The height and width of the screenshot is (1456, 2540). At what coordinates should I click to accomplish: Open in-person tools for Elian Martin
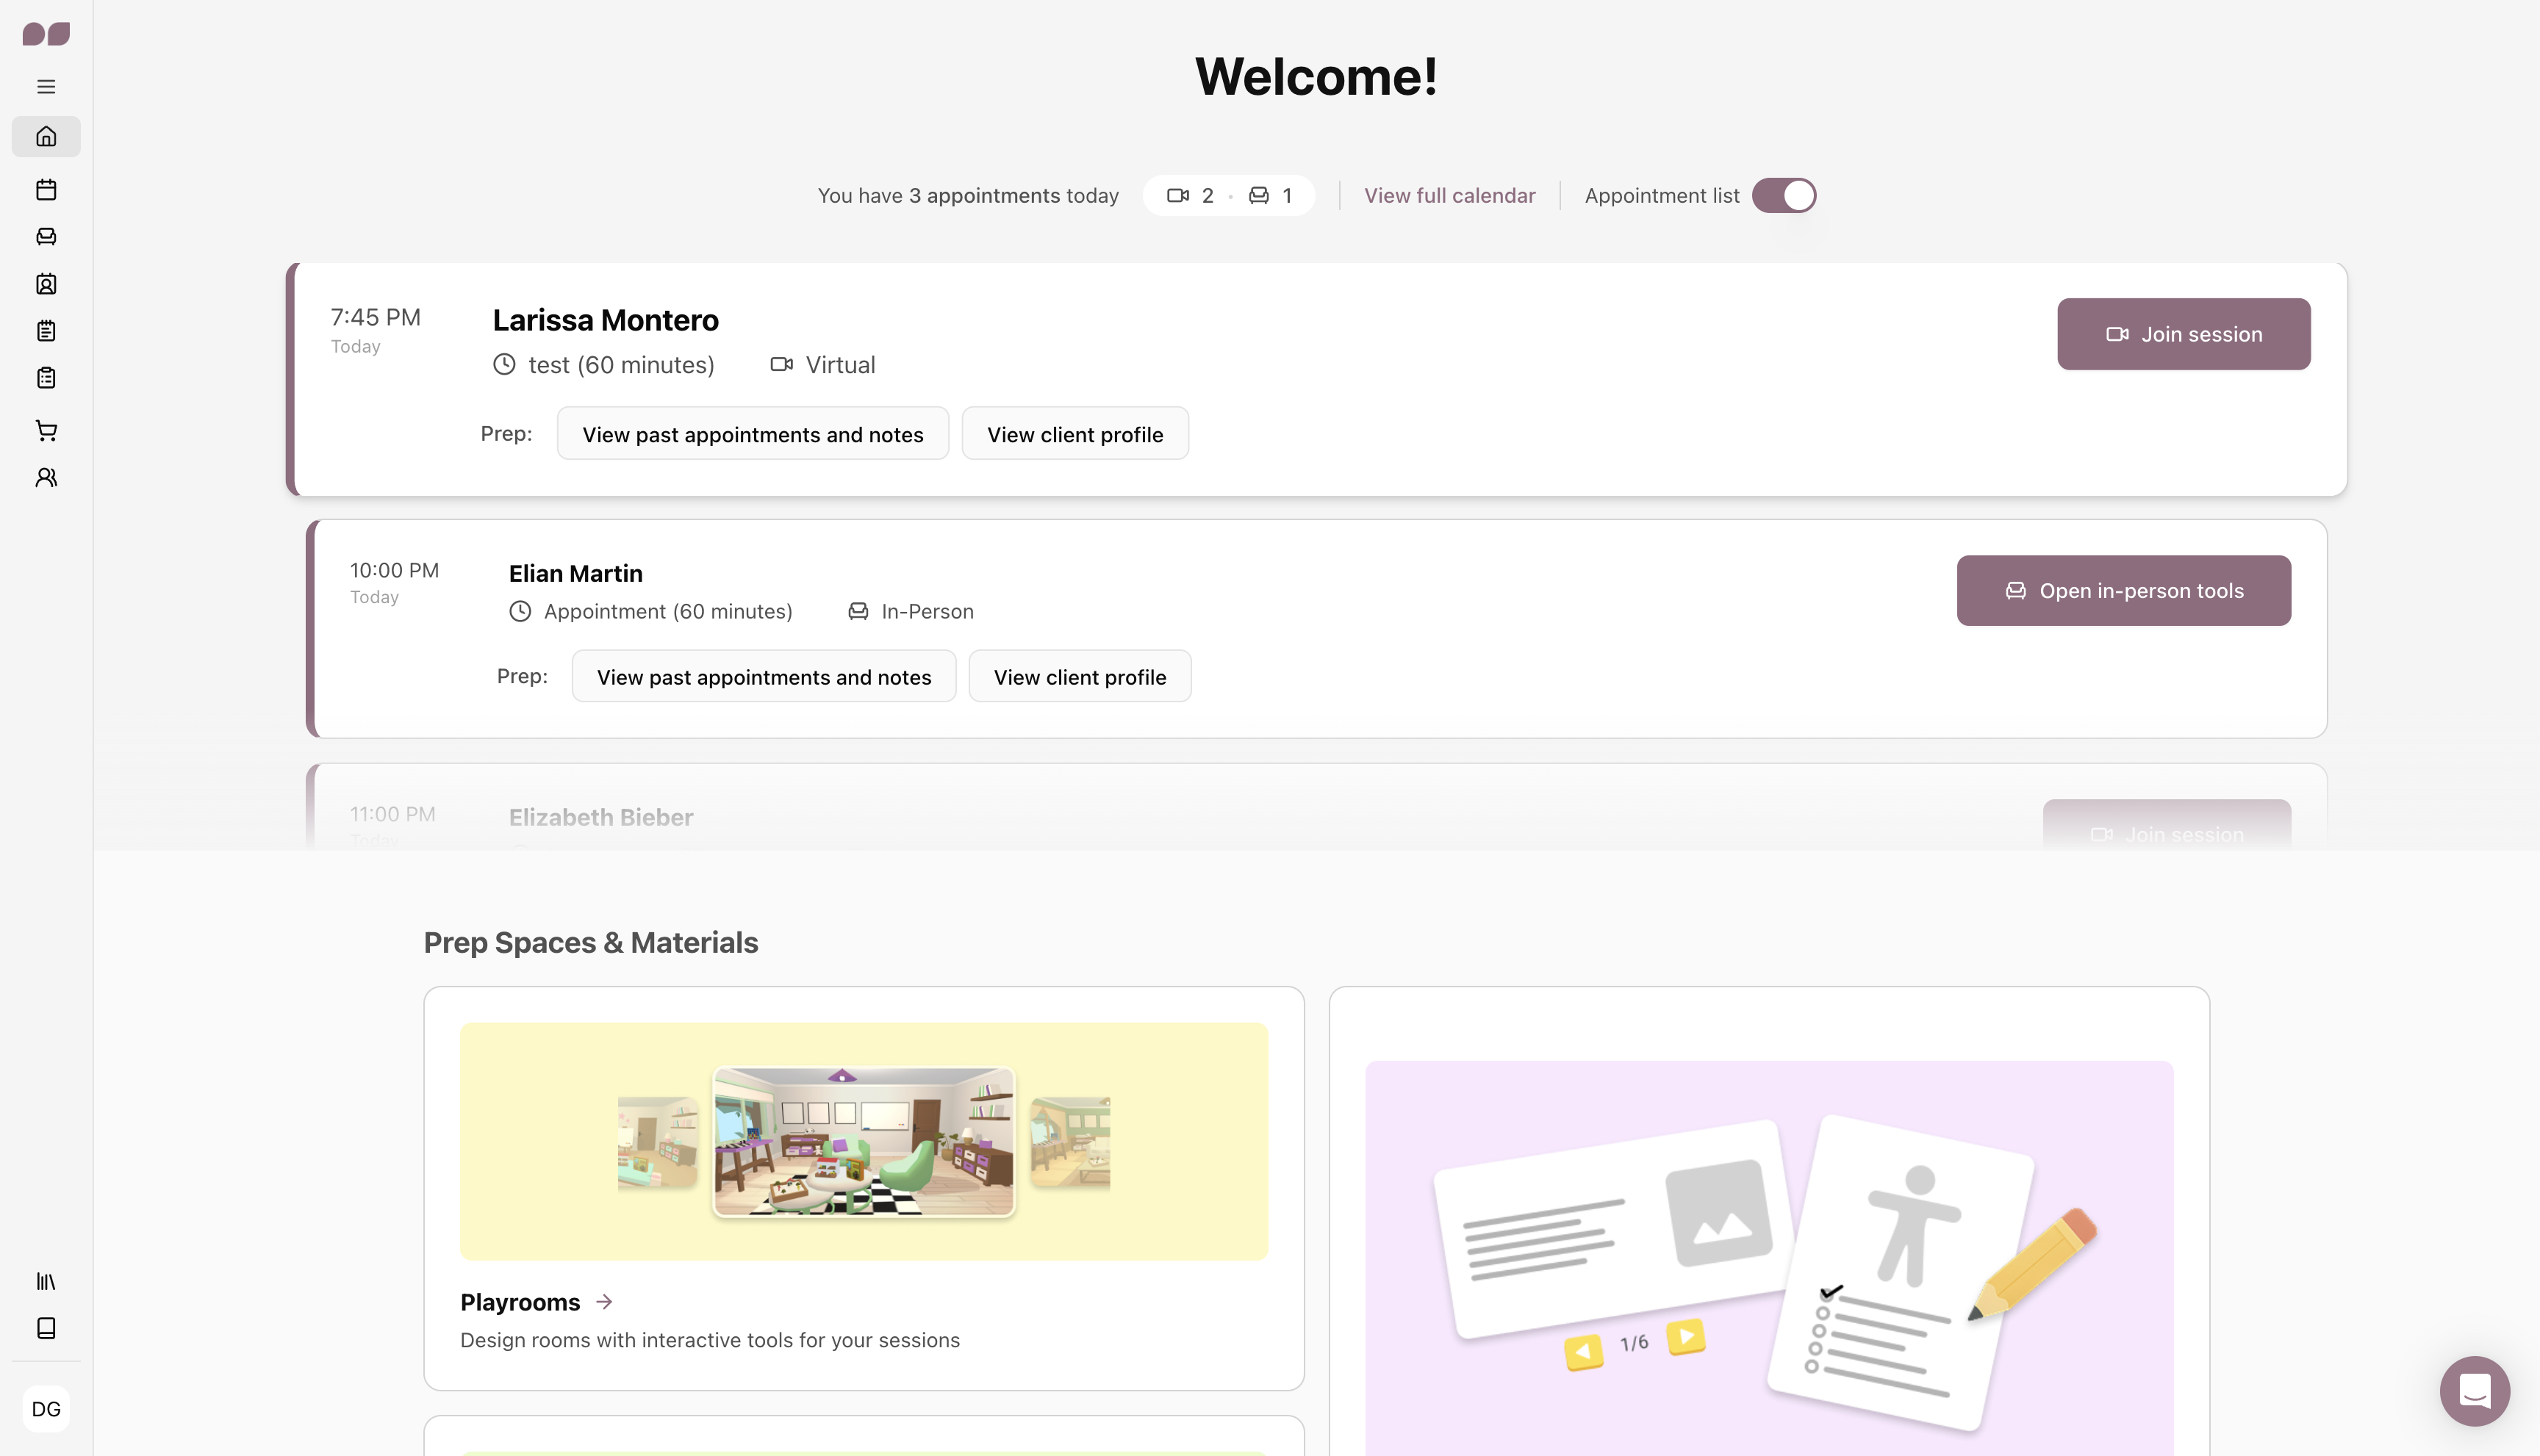click(2123, 591)
